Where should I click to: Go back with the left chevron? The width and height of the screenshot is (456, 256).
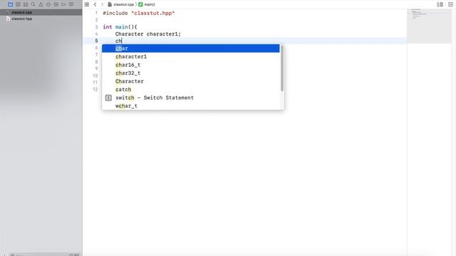click(95, 4)
